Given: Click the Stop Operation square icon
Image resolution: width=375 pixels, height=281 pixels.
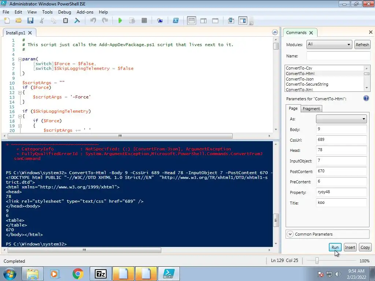Looking at the screenshot, I should coord(144,20).
